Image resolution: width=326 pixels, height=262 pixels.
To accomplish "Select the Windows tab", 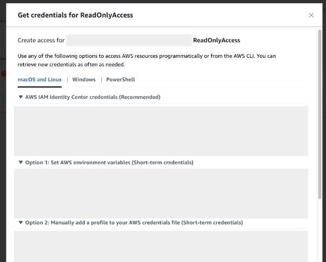I will coord(84,79).
